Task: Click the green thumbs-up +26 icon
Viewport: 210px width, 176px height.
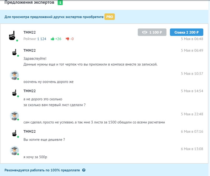Action: [52, 39]
